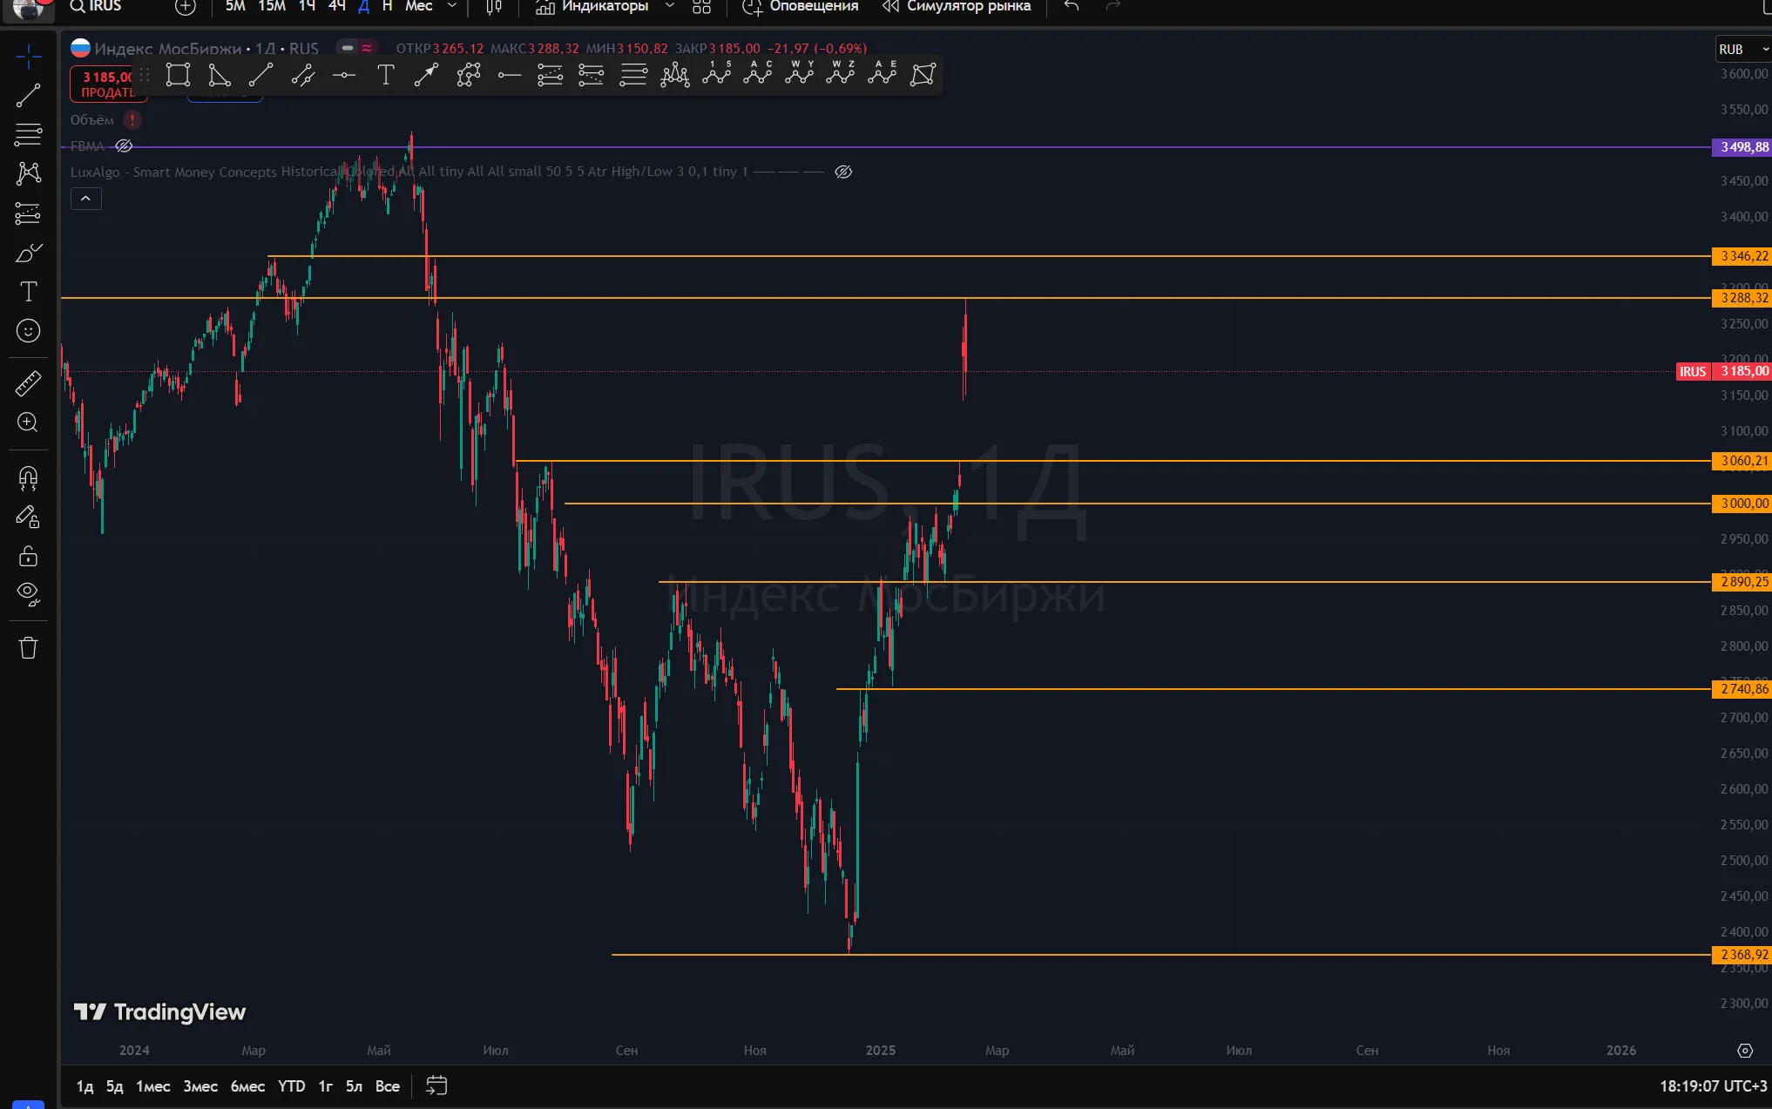Toggle the magnet mode
Screen dimensions: 1772x1109
pos(28,477)
